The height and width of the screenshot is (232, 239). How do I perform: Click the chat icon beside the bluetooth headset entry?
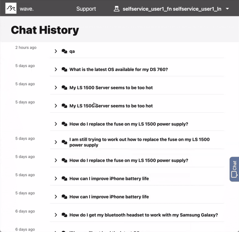click(64, 215)
